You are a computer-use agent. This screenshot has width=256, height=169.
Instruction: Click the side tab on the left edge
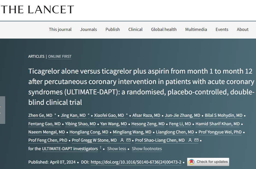pos(2,110)
